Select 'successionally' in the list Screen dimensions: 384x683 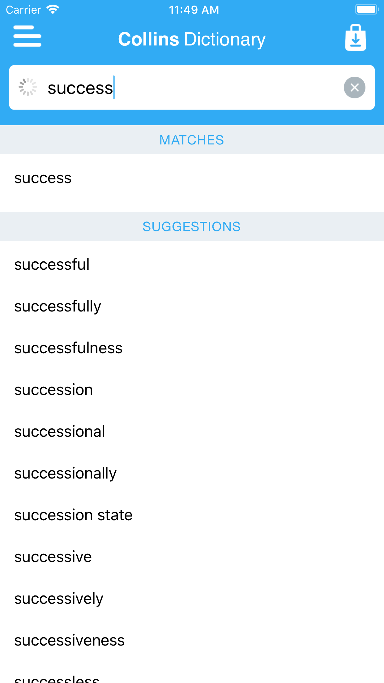192,473
